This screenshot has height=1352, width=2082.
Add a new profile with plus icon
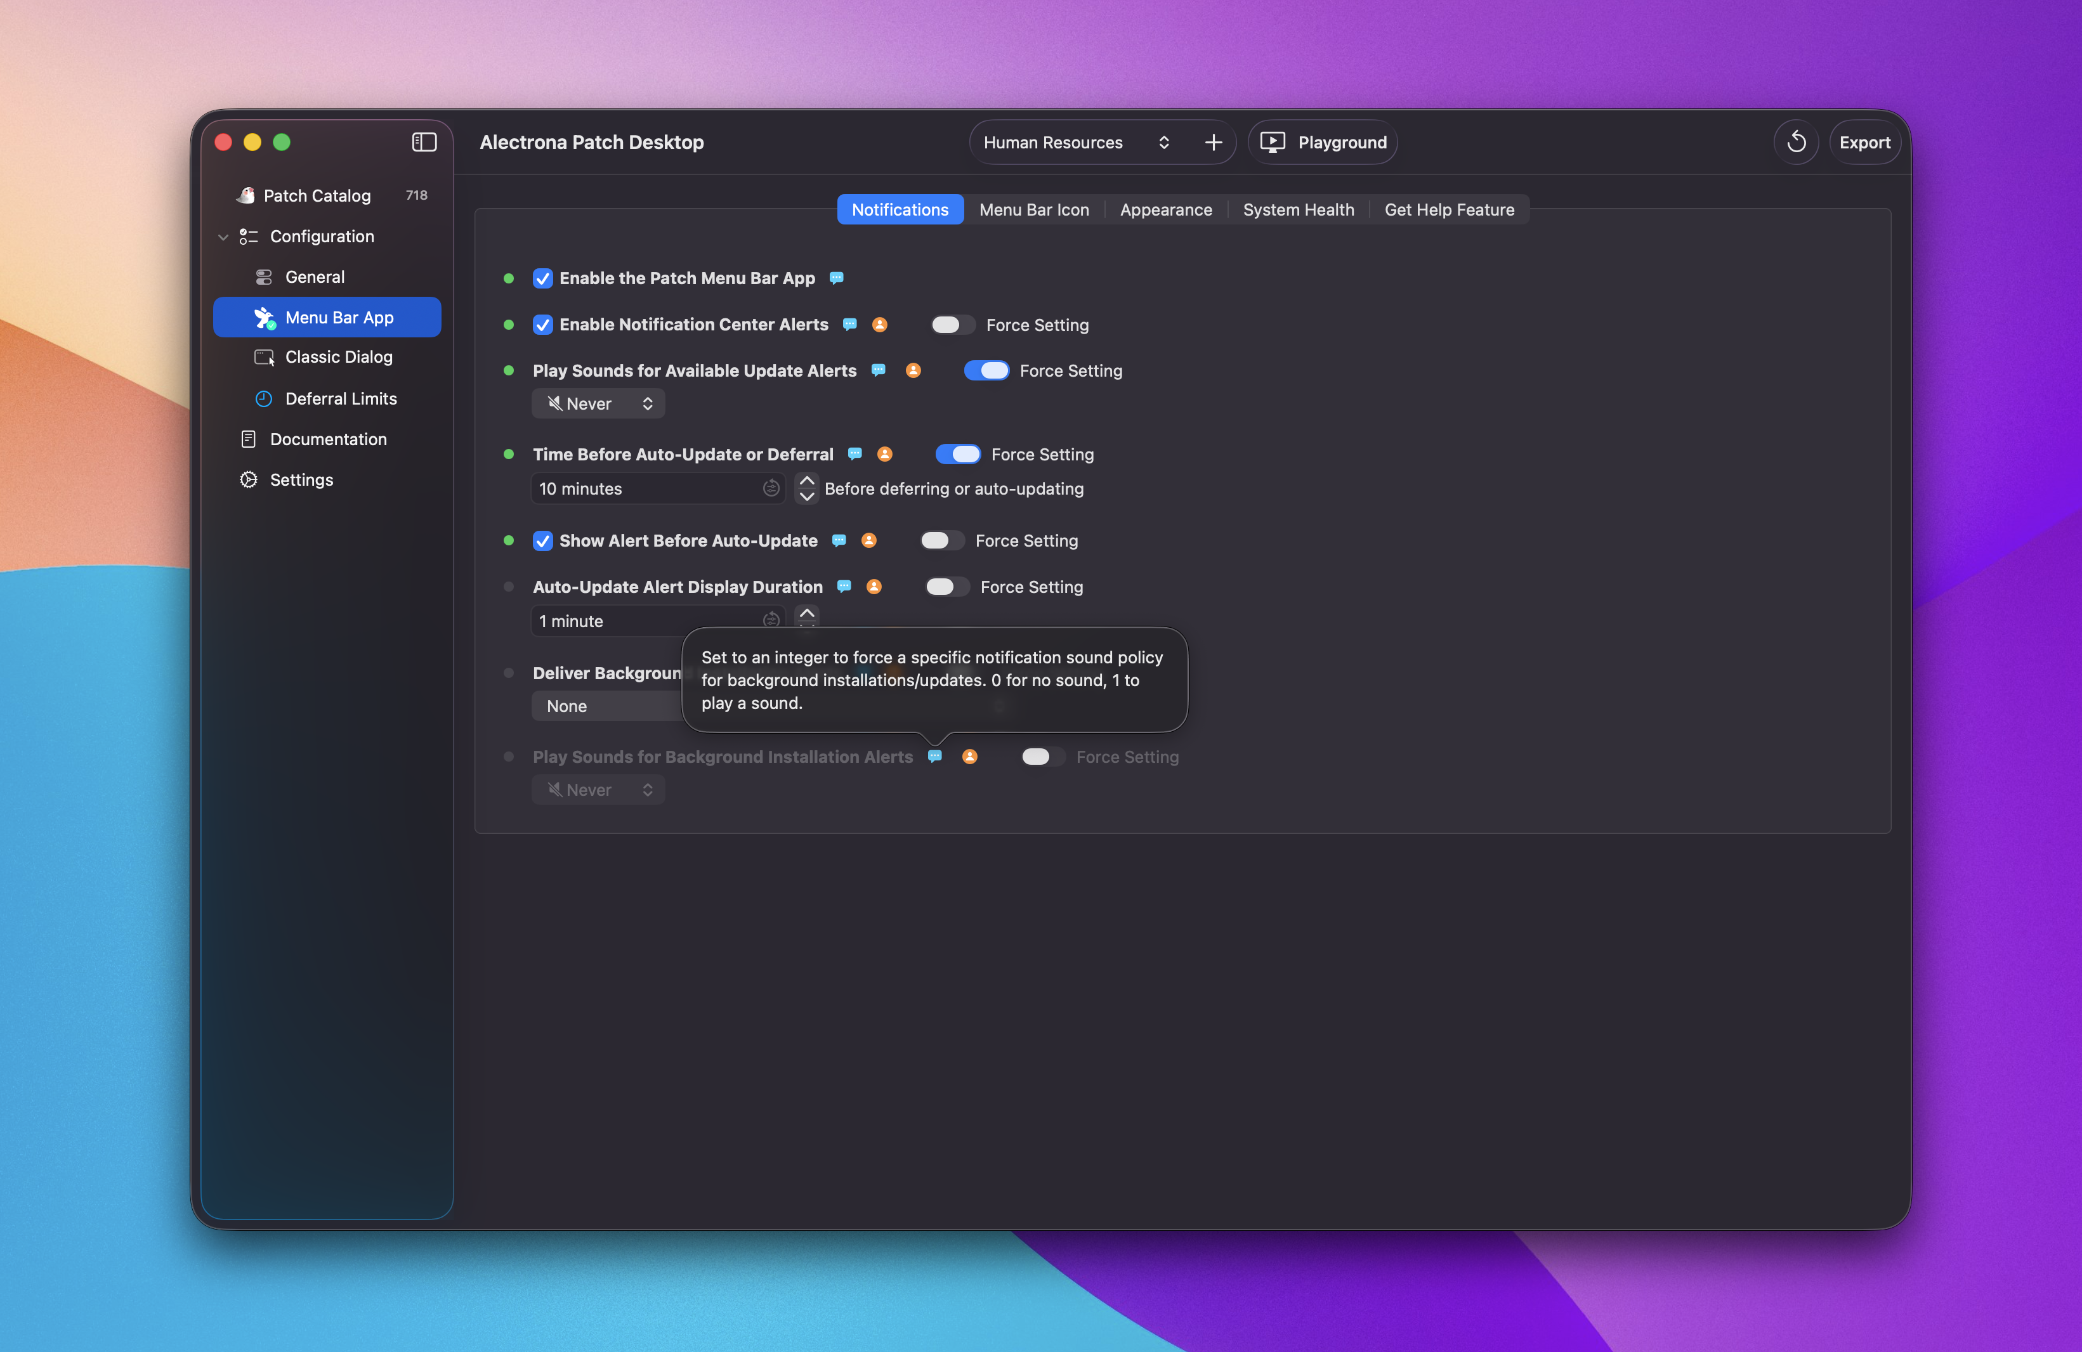click(1214, 141)
